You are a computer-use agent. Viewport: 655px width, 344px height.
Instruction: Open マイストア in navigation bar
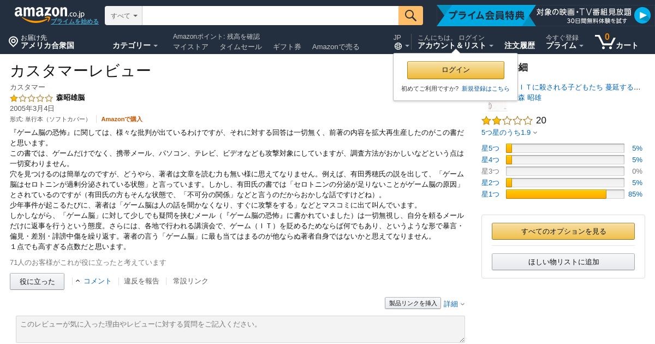pos(190,47)
